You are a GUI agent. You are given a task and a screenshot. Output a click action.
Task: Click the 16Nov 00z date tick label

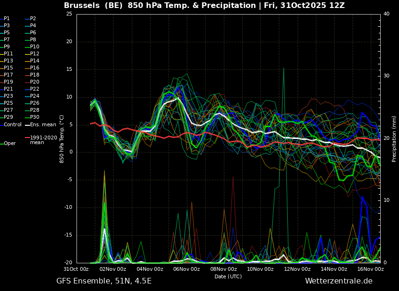(x=370, y=269)
